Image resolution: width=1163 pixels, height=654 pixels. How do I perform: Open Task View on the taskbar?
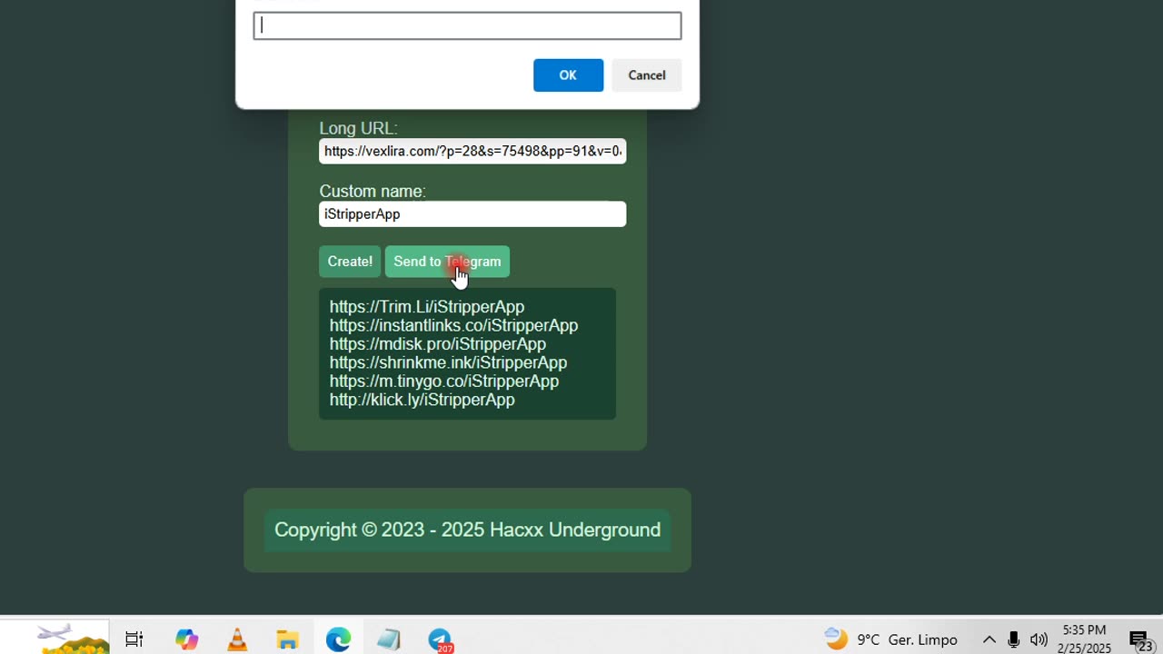134,639
